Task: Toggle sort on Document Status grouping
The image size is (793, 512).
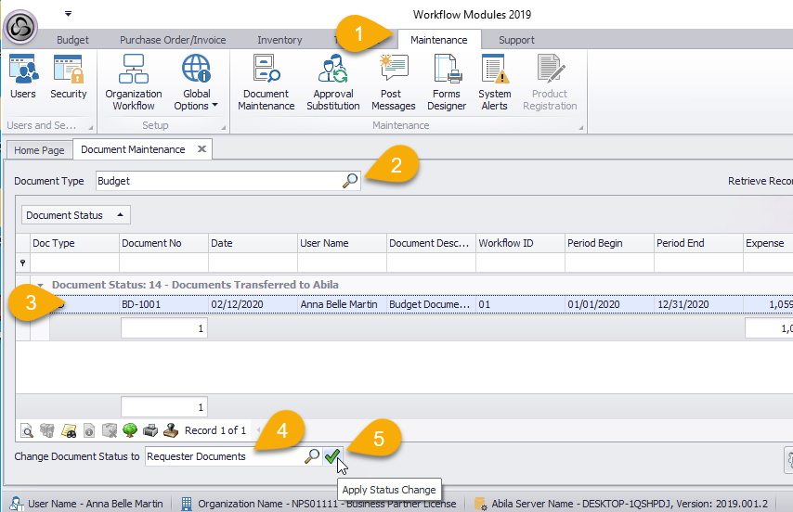Action: [x=76, y=215]
